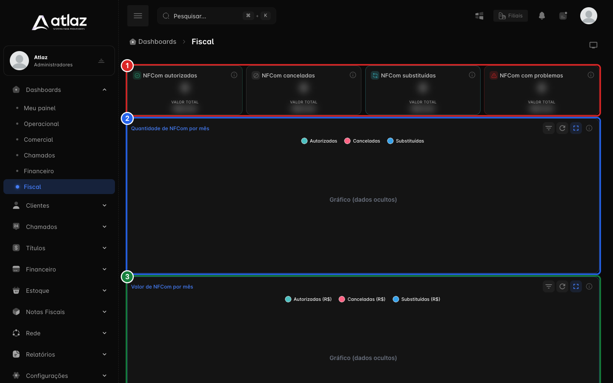Refresh the Valor de NFCom por mês chart
This screenshot has height=383, width=613.
click(562, 286)
